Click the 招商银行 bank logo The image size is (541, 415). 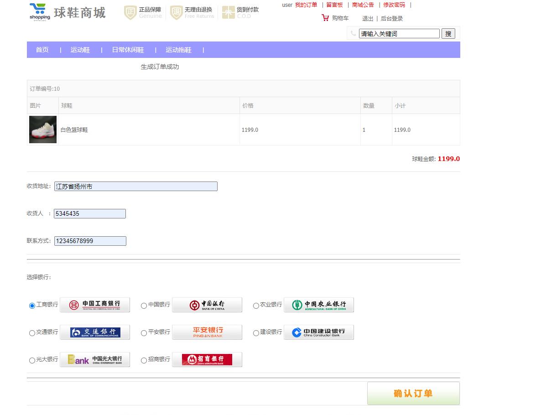coord(207,359)
